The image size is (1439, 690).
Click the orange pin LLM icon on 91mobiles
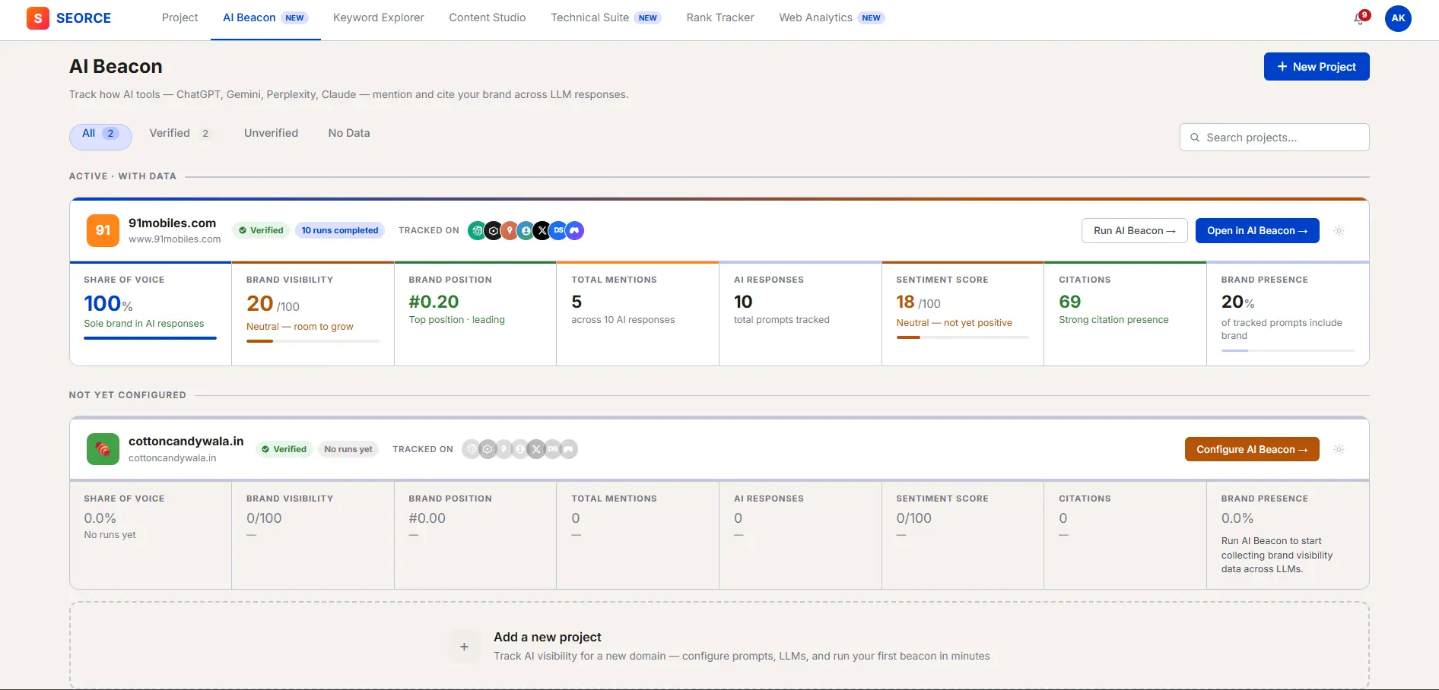[x=510, y=230]
